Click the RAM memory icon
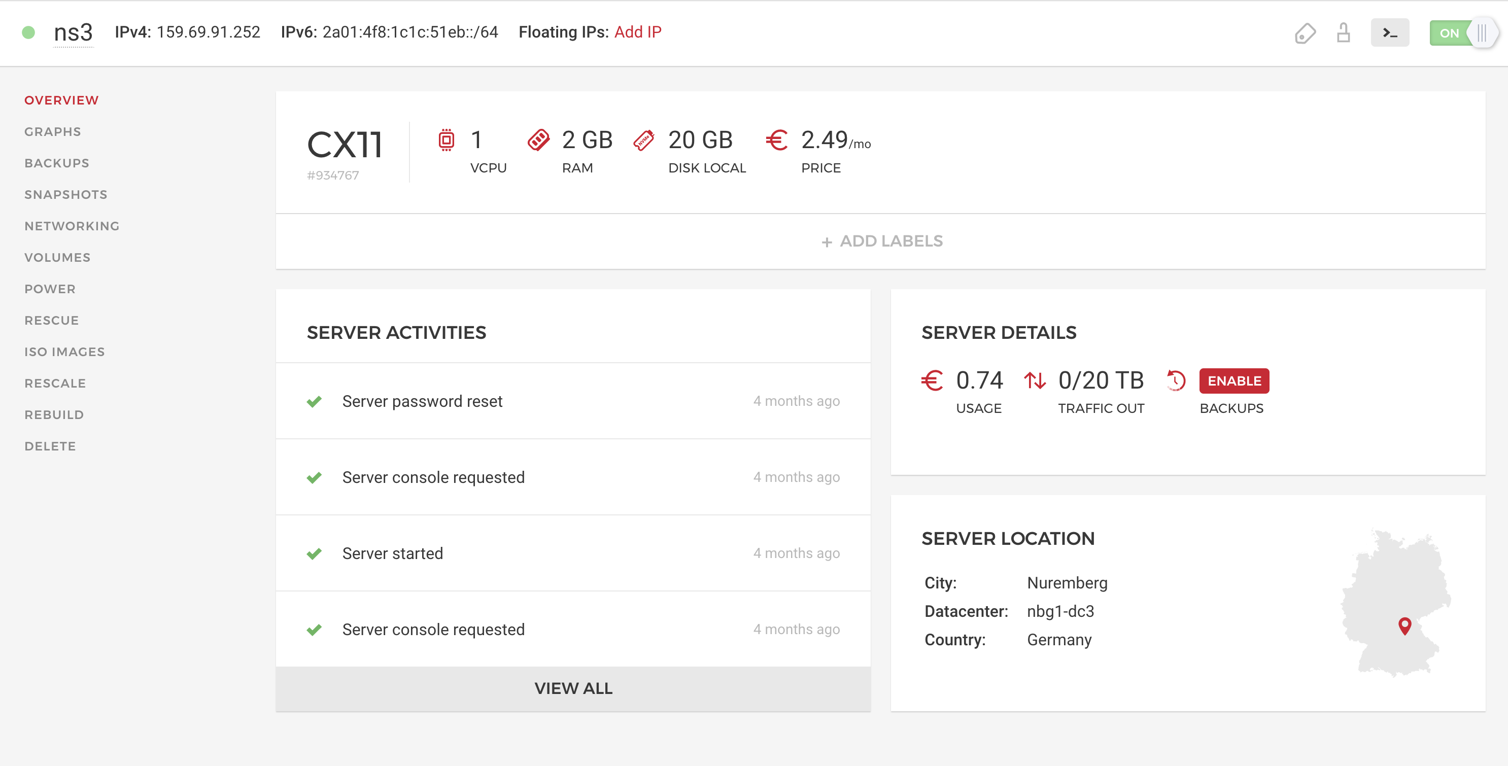 point(538,140)
